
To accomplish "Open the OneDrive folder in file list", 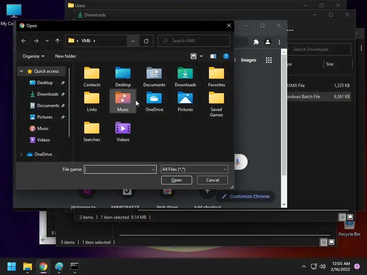I will (154, 102).
